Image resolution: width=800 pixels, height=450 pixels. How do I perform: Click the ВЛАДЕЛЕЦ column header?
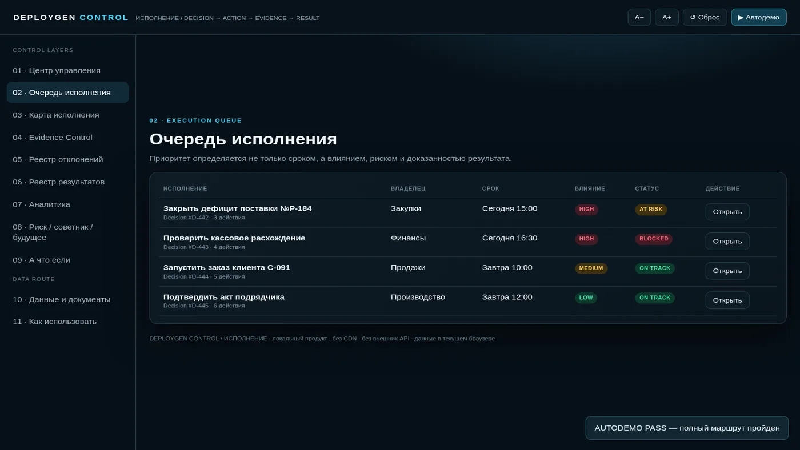408,188
